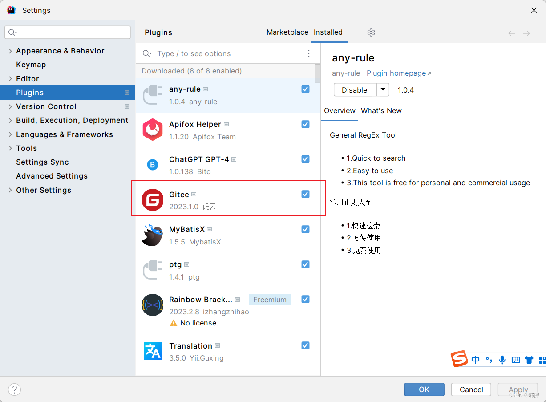546x402 pixels.
Task: Click the ChatGPT GPT-4 Bito icon
Action: pyautogui.click(x=152, y=165)
